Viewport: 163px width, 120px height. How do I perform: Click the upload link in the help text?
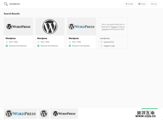point(104,29)
